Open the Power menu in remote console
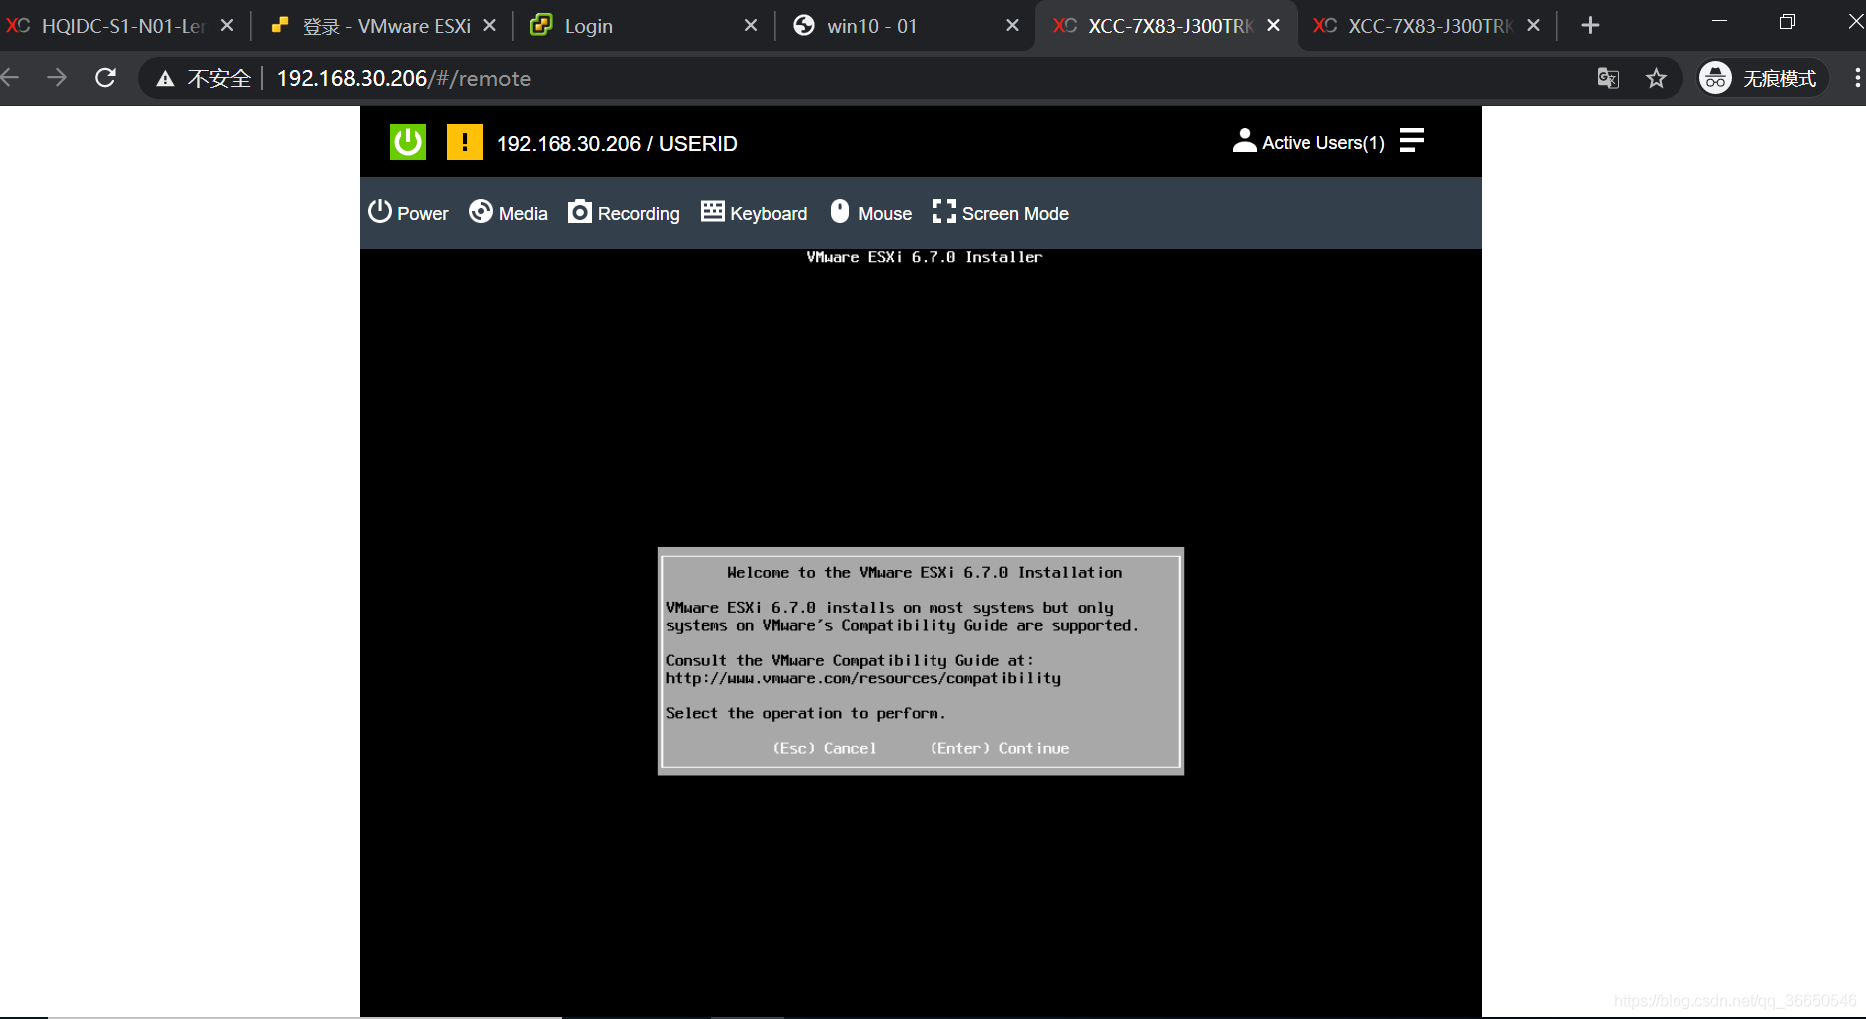The height and width of the screenshot is (1019, 1866). coord(408,213)
